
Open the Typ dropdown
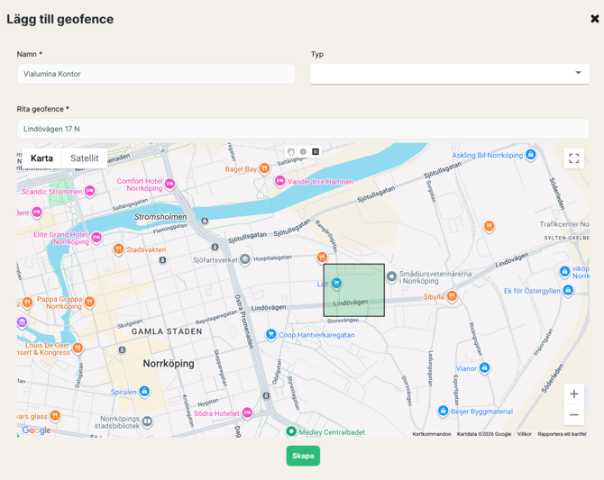(449, 73)
